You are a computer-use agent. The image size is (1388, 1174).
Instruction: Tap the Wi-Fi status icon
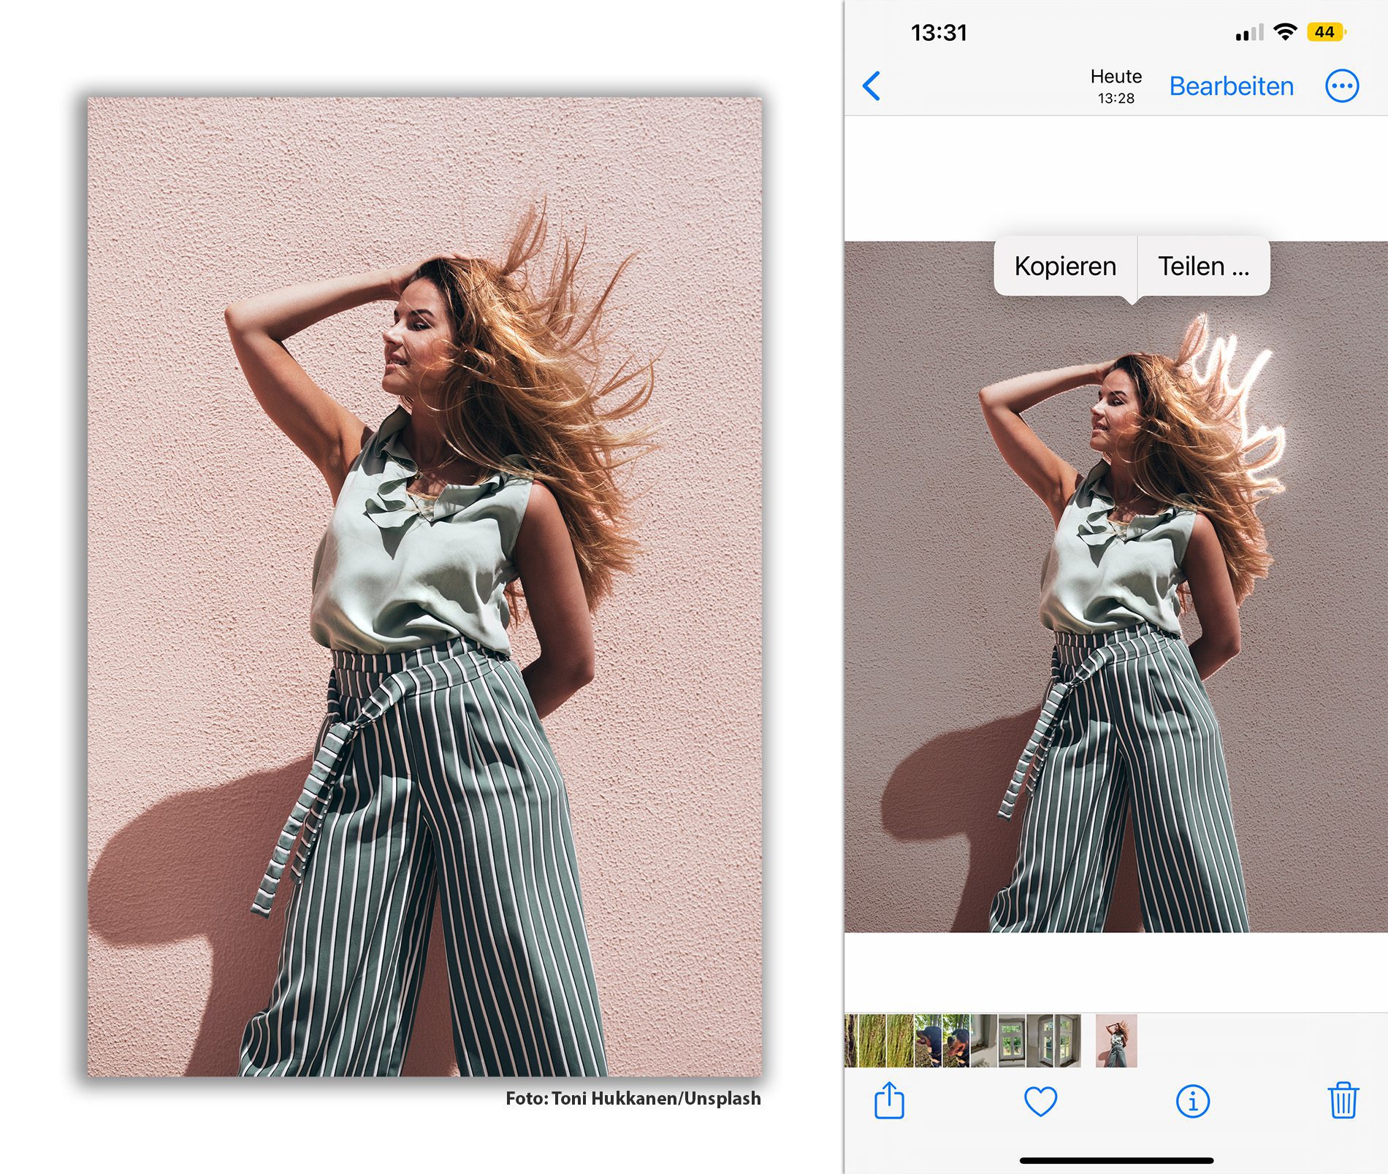(1284, 32)
